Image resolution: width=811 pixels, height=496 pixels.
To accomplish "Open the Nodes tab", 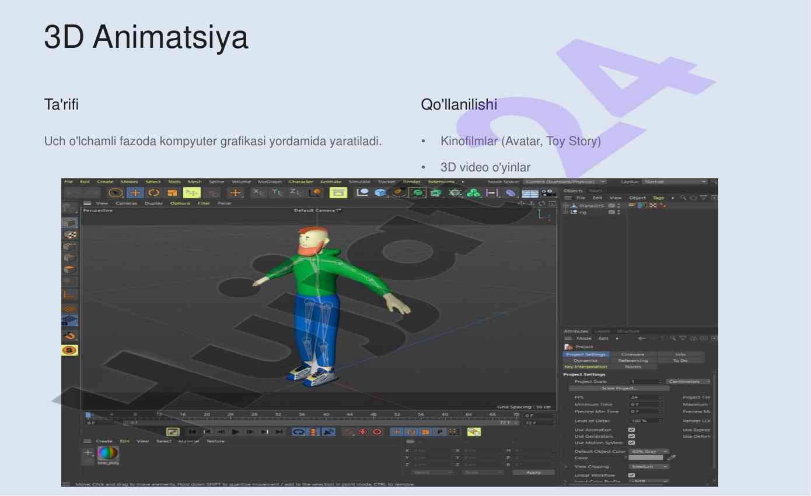I will 633,367.
